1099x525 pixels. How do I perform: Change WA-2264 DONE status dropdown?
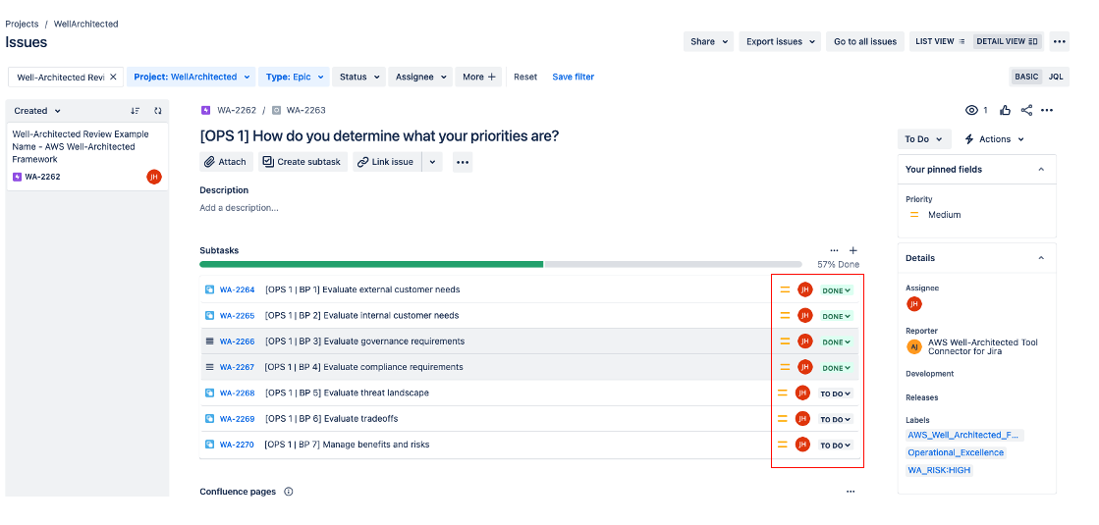click(836, 290)
